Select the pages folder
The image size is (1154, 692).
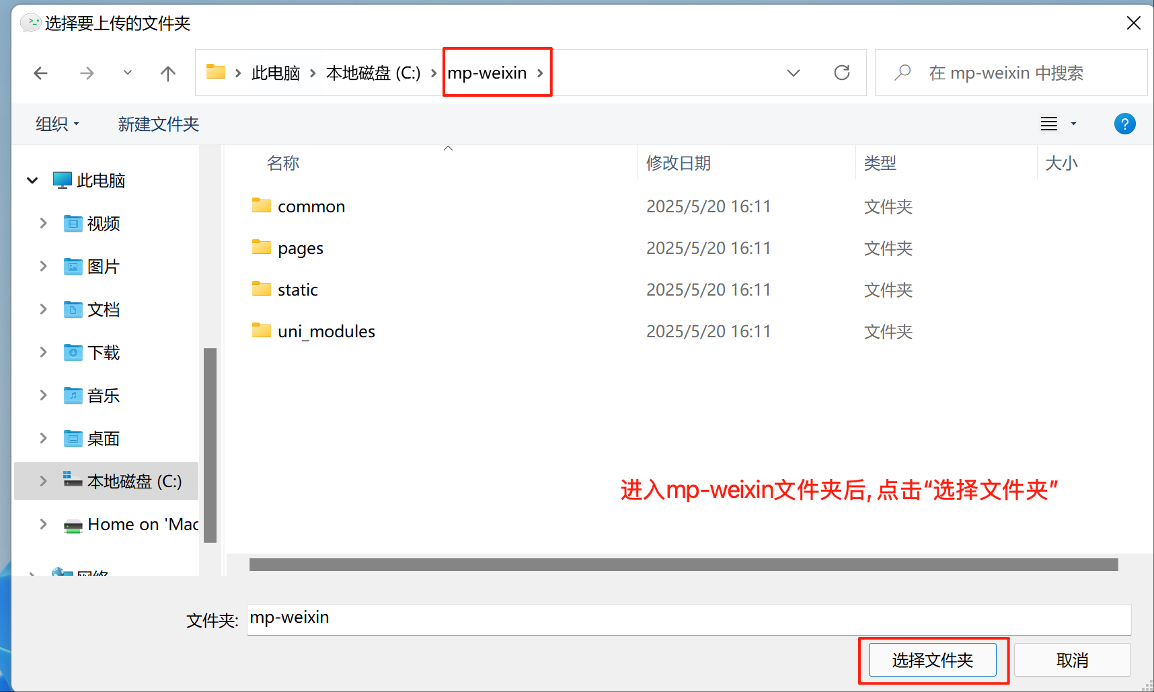(301, 249)
